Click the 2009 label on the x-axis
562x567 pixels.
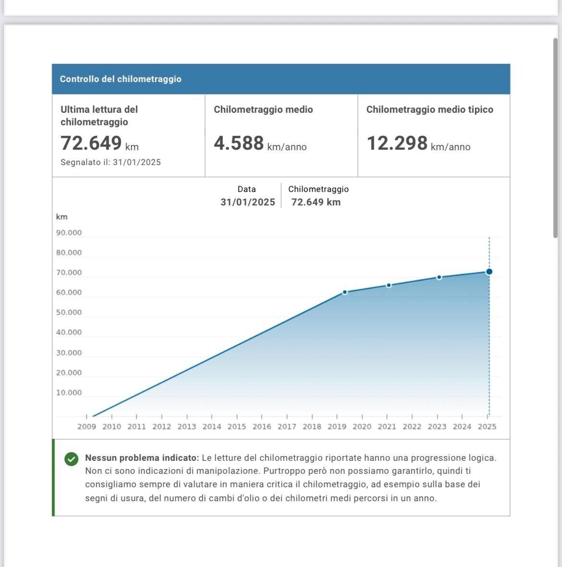point(86,426)
